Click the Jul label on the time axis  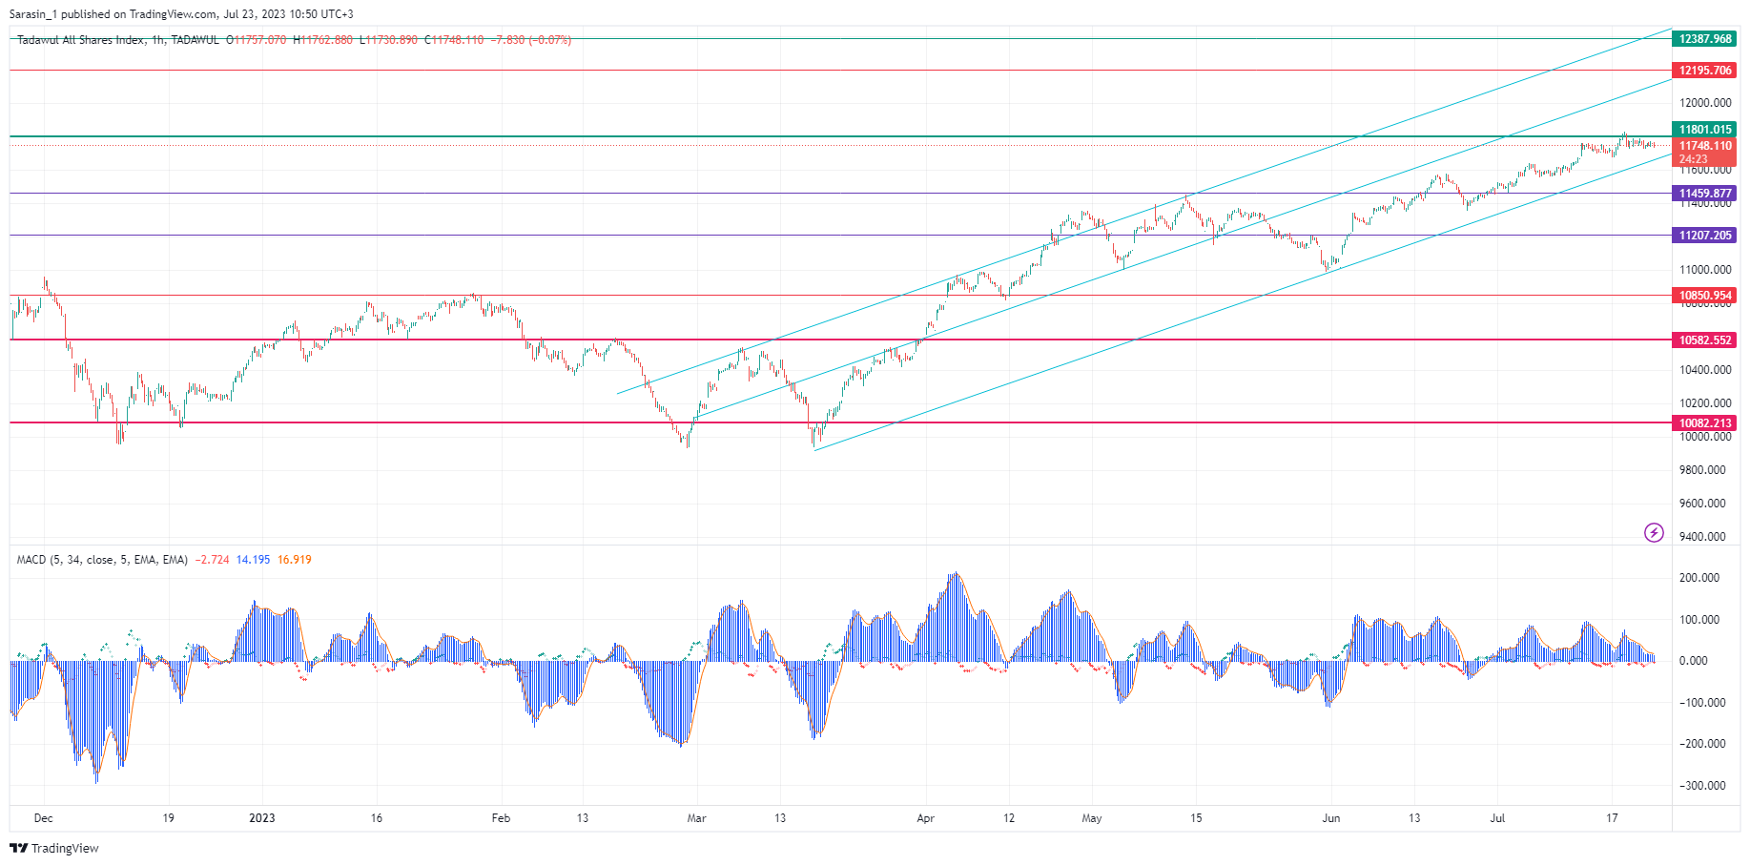[1498, 818]
